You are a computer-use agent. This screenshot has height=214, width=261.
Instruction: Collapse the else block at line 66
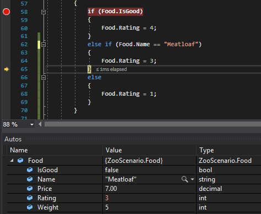click(x=44, y=78)
